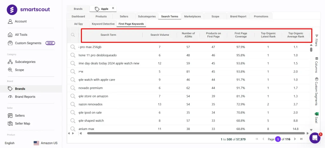Open the Marketplaces tab
Image resolution: width=325 pixels, height=148 pixels.
(x=193, y=16)
